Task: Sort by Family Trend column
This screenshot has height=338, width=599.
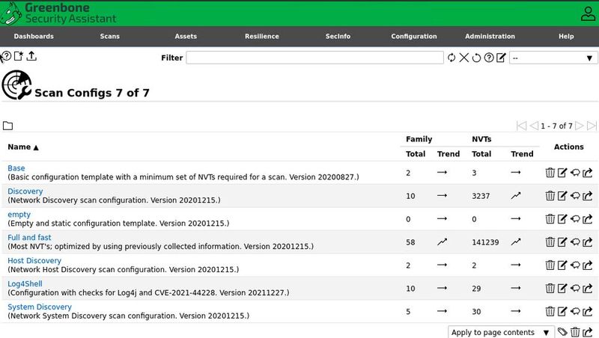Action: 449,154
